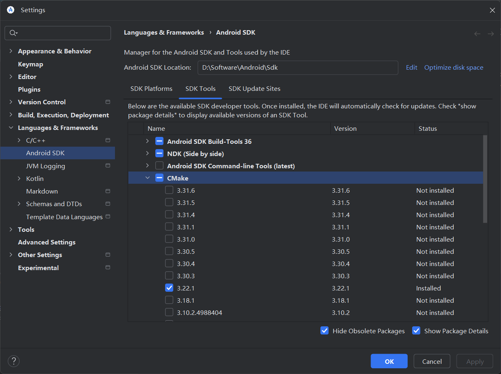This screenshot has width=501, height=374.
Task: Expand Android SDK Build-Tools 36
Action: click(148, 141)
